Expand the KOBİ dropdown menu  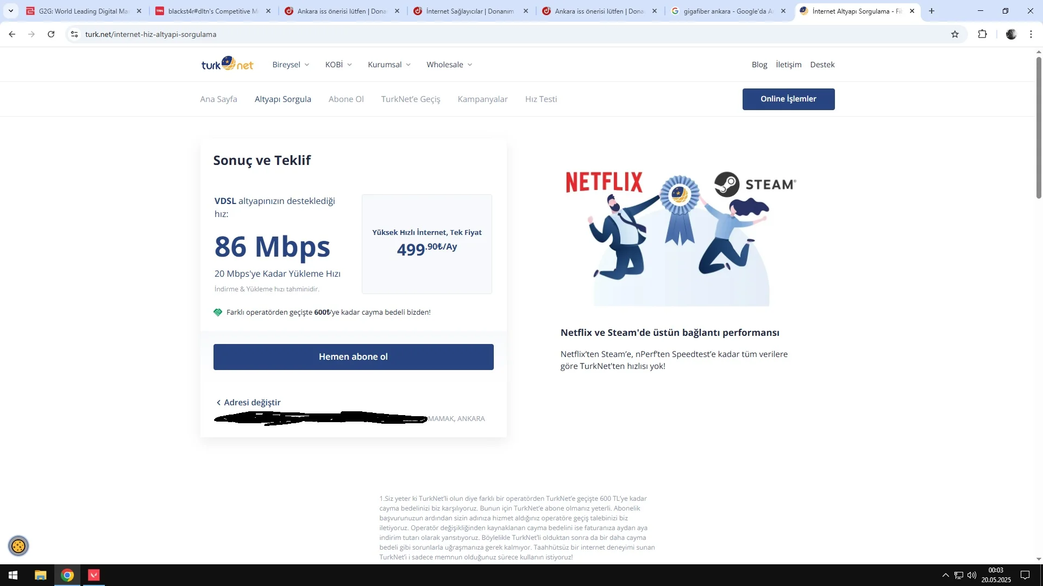338,65
